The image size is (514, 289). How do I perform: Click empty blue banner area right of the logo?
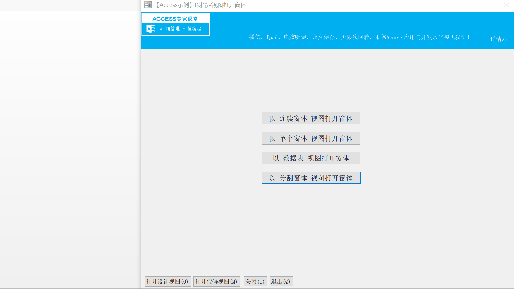pyautogui.click(x=318, y=22)
